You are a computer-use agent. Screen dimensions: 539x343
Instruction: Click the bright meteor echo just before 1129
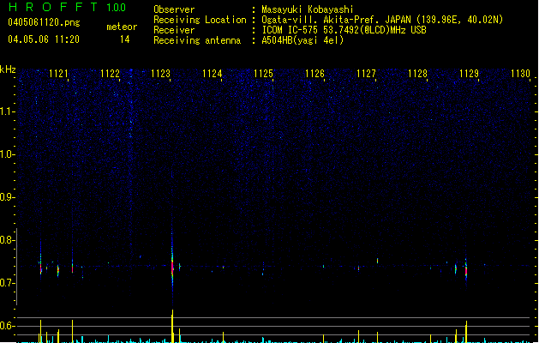(x=466, y=270)
